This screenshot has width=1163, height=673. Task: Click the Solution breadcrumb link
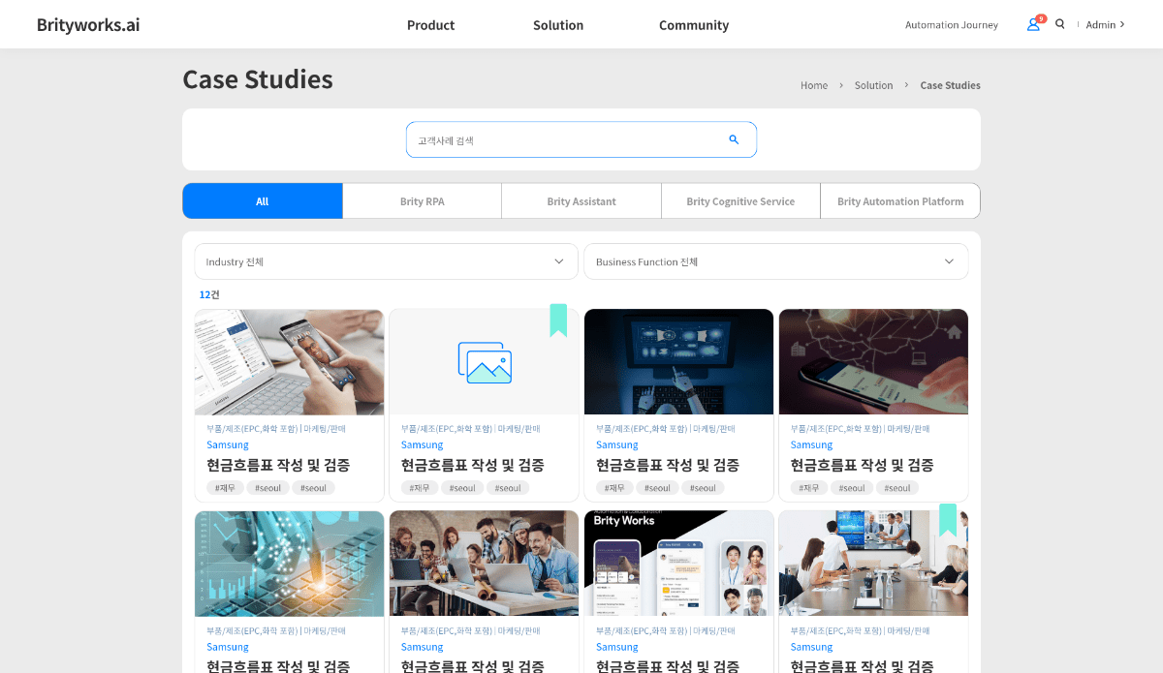[873, 85]
